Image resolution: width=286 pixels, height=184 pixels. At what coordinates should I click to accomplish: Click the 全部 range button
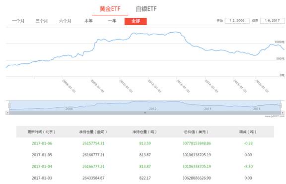pos(136,21)
